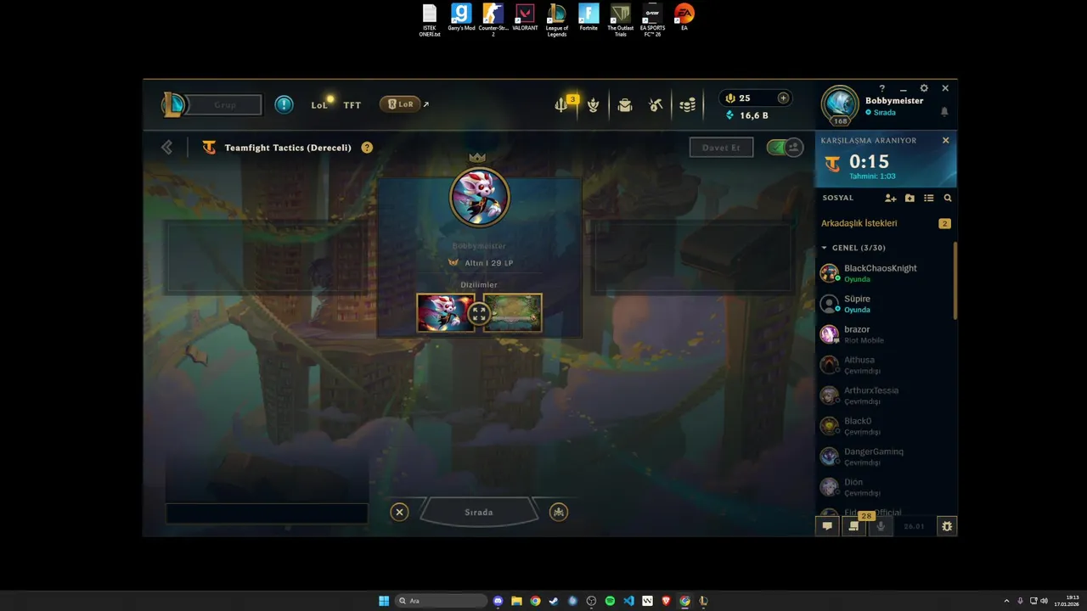Open Visual Studio Code from the taskbar
Screen dimensions: 1087x611
click(628, 601)
